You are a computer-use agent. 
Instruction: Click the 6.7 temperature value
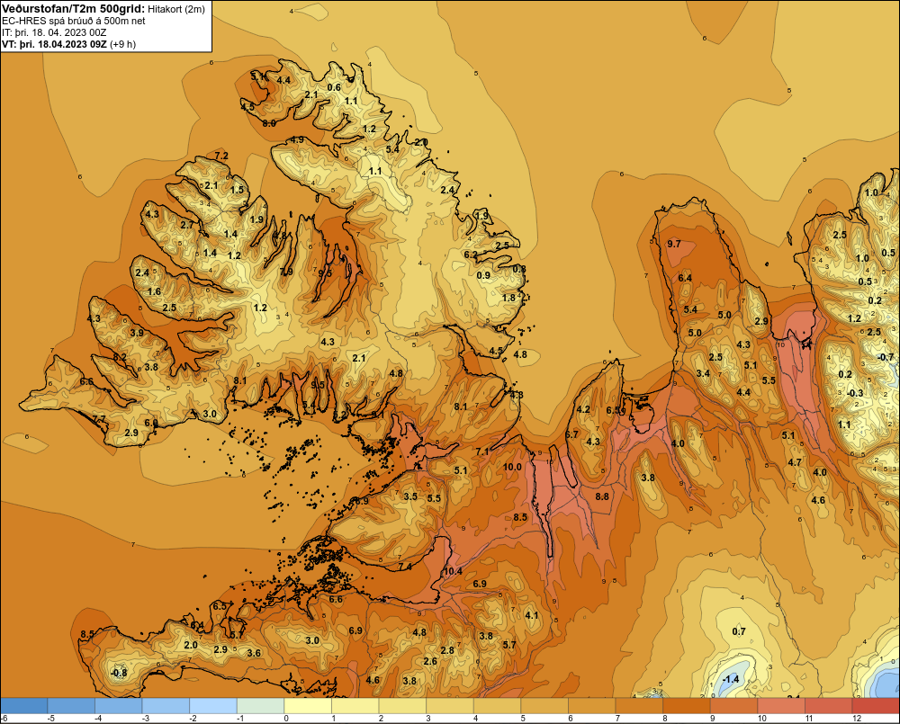point(572,435)
